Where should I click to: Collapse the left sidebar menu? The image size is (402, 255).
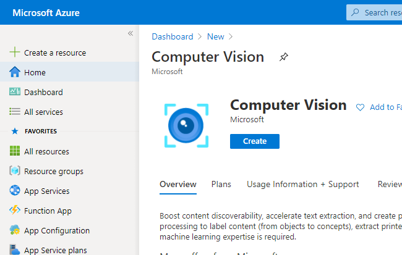130,33
